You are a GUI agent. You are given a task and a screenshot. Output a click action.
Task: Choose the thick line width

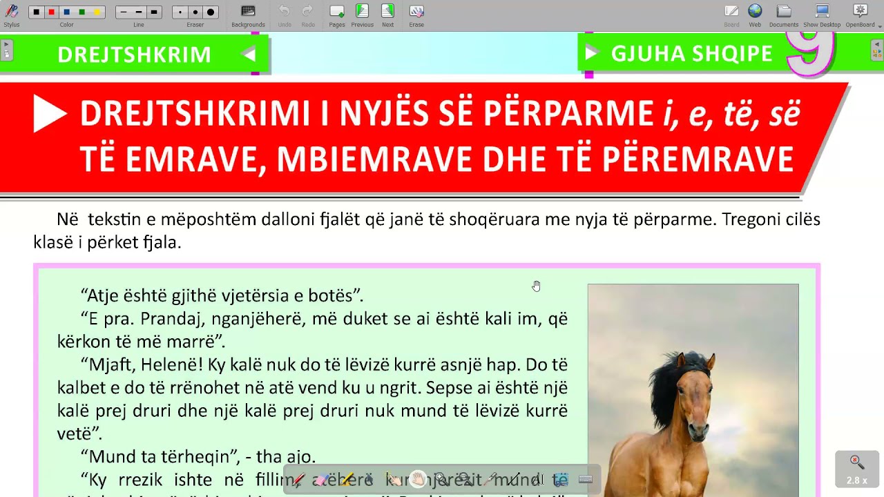pos(154,12)
